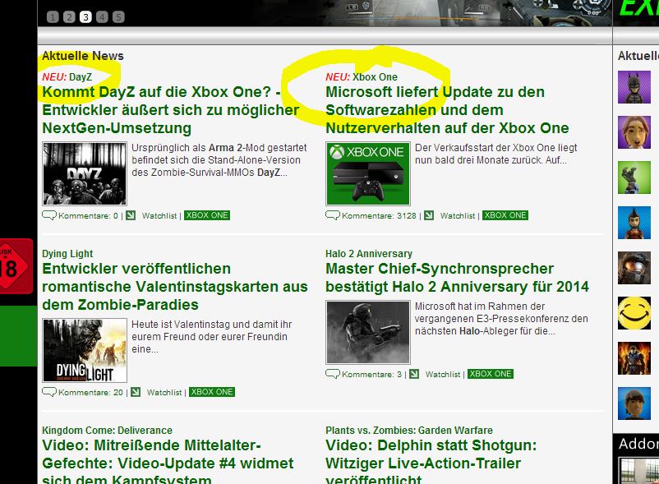Select slide 4 in the banner pager

click(102, 16)
